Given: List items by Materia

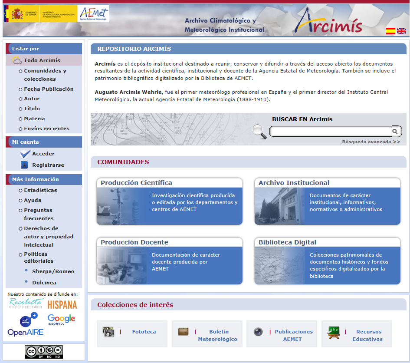Looking at the screenshot, I should tap(34, 119).
